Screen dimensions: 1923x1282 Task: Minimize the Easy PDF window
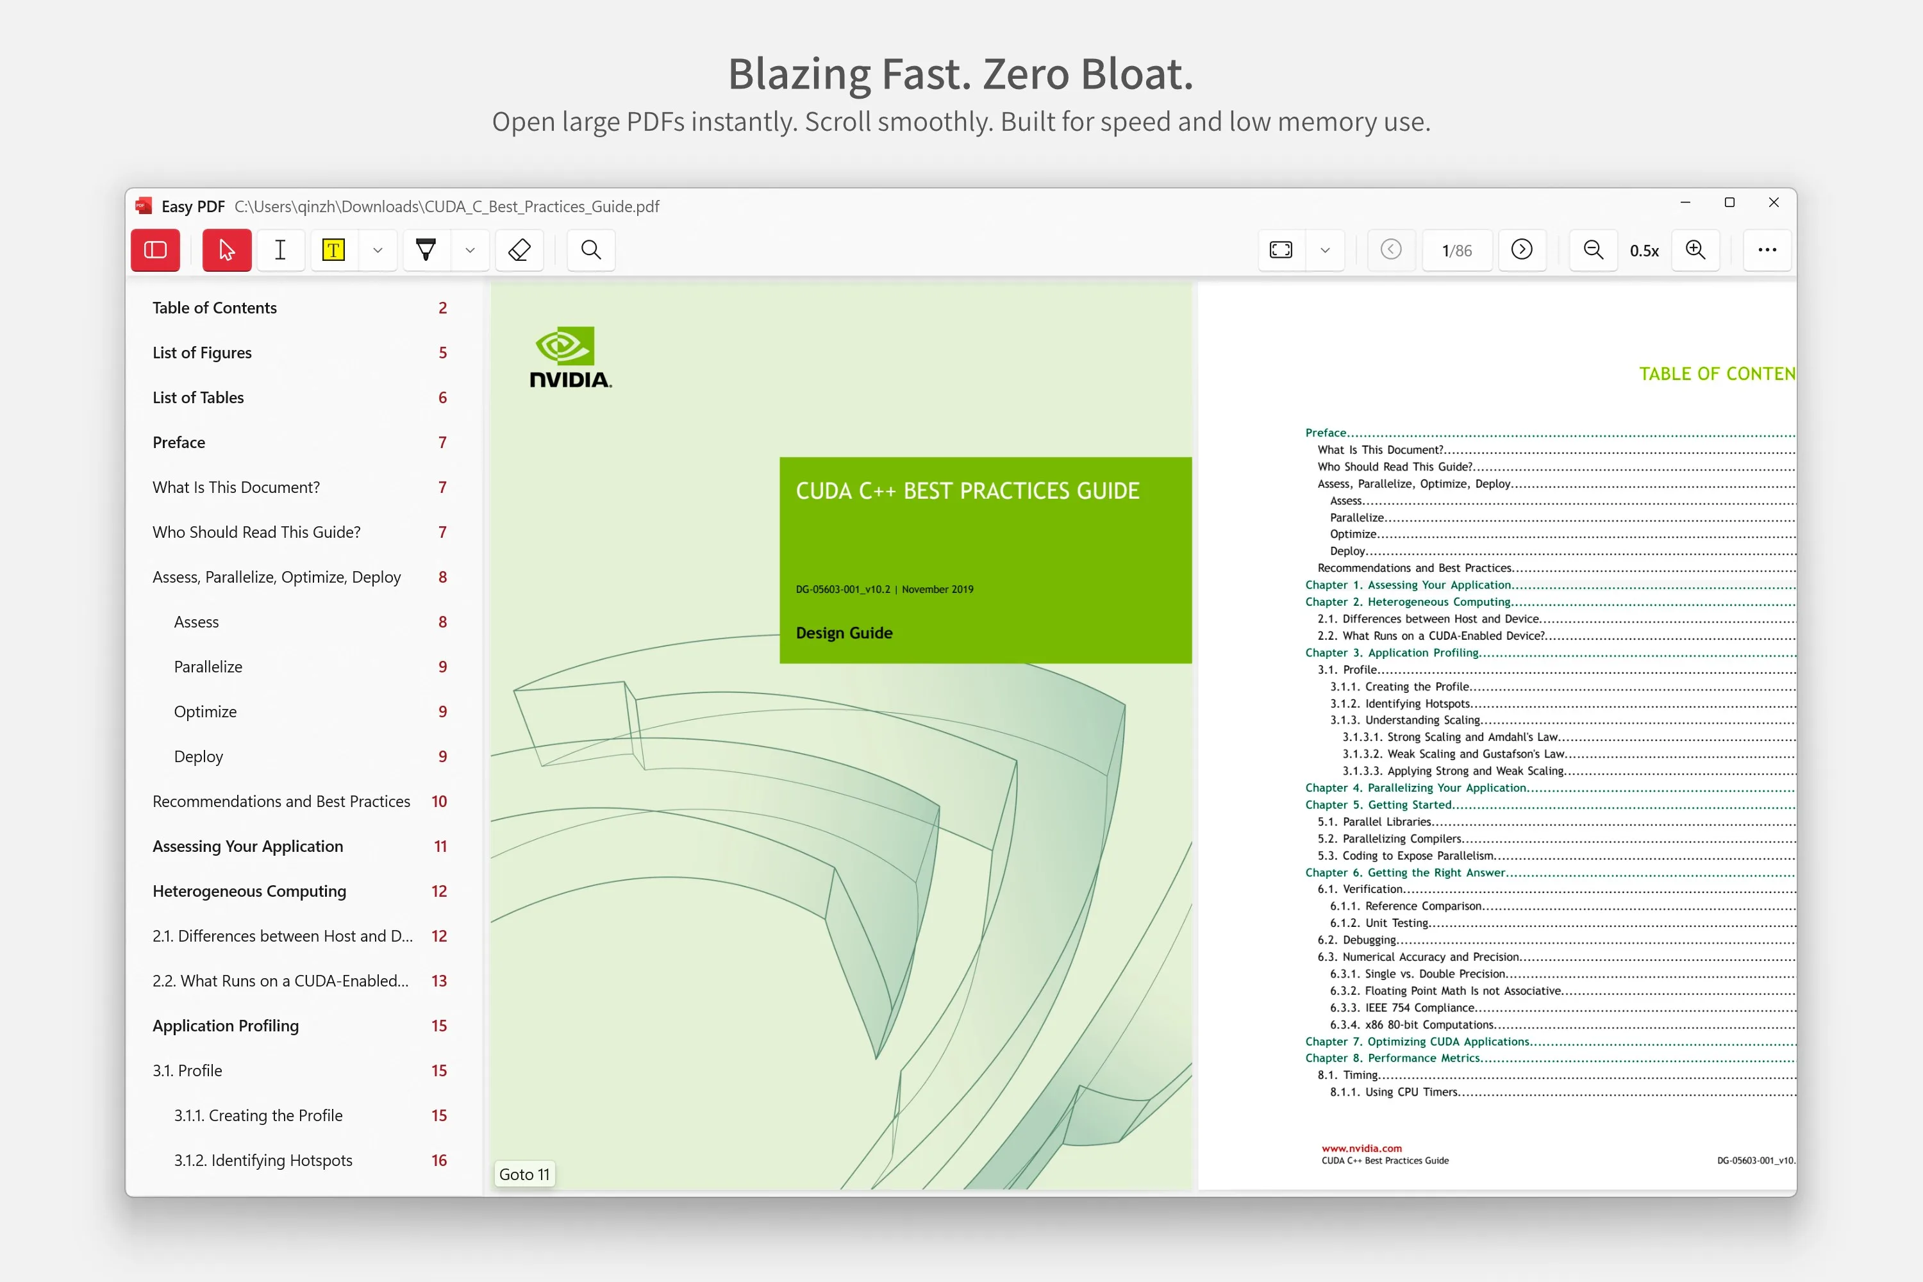[x=1685, y=203]
